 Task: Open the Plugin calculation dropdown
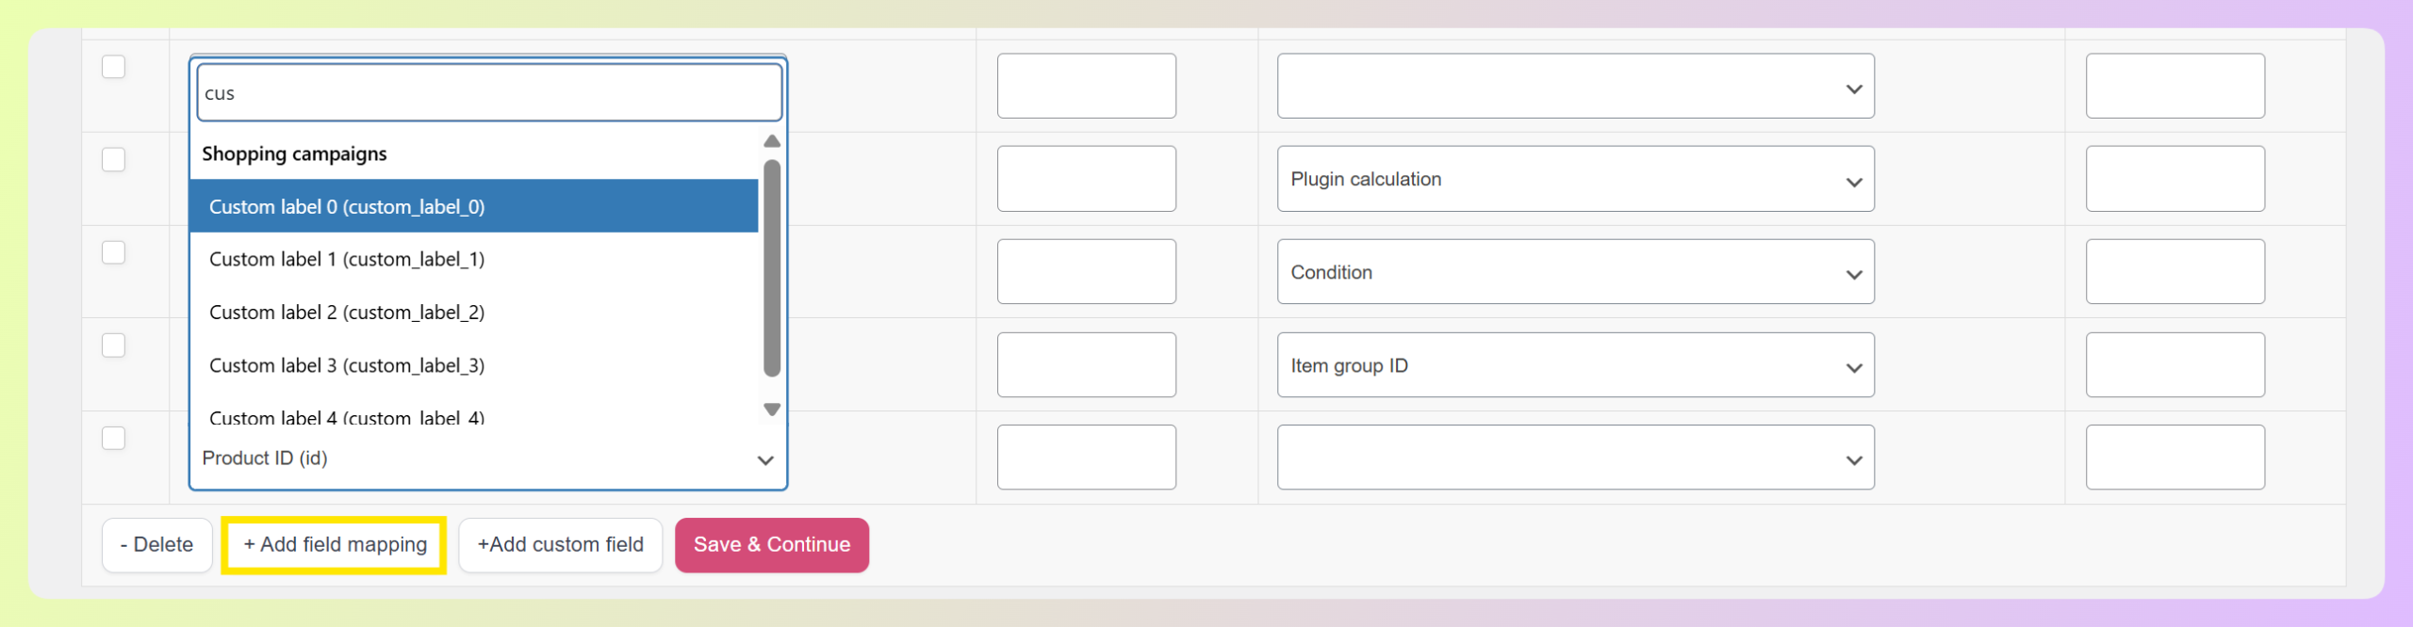(1574, 179)
